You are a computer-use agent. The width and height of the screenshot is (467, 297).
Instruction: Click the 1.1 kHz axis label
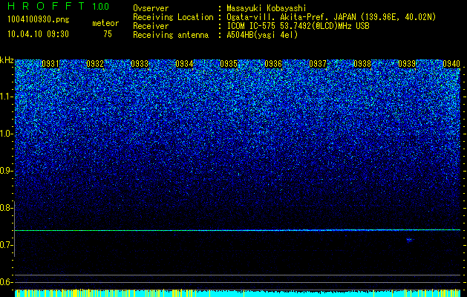(6, 97)
